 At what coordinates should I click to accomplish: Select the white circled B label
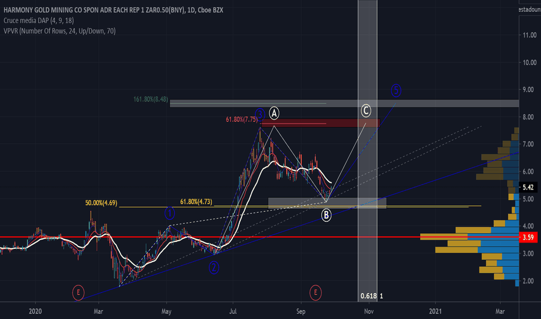(x=326, y=215)
